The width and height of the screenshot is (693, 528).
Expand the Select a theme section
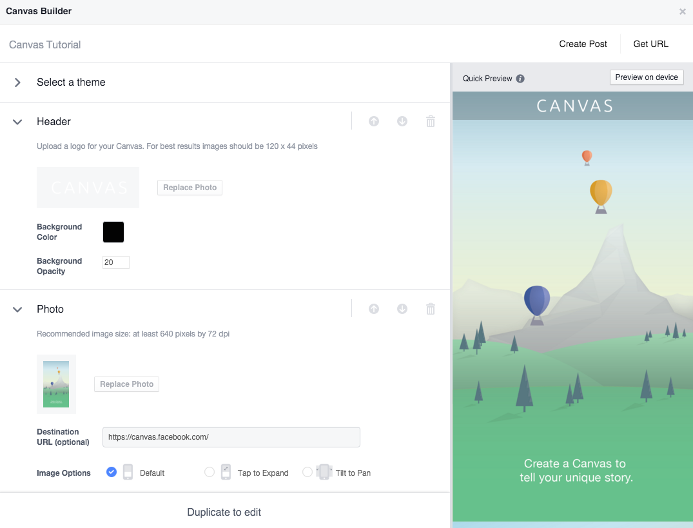point(18,83)
